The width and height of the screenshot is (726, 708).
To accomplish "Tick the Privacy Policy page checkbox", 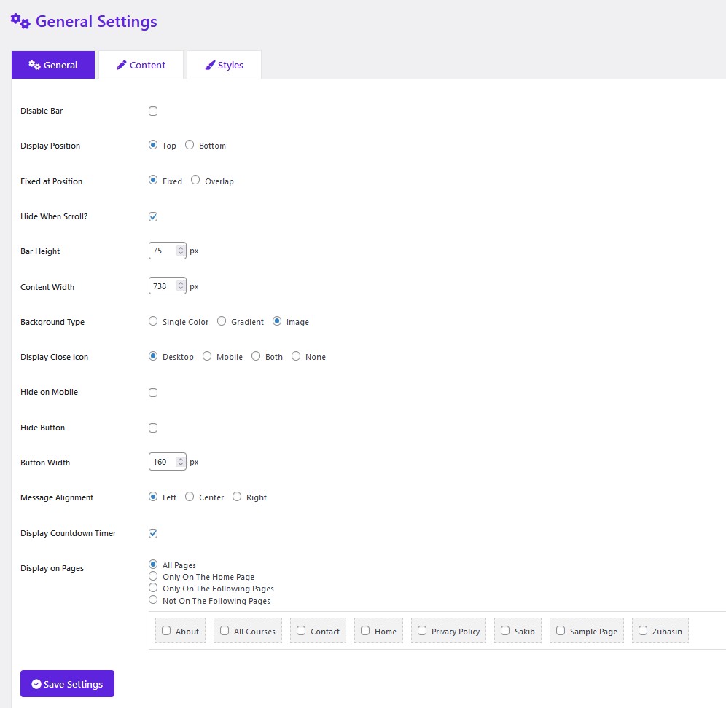I will pyautogui.click(x=422, y=631).
